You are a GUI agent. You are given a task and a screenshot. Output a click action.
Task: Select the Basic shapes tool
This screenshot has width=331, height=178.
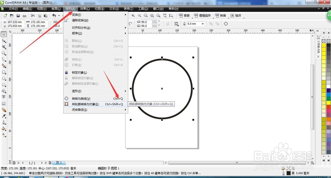click(x=4, y=91)
